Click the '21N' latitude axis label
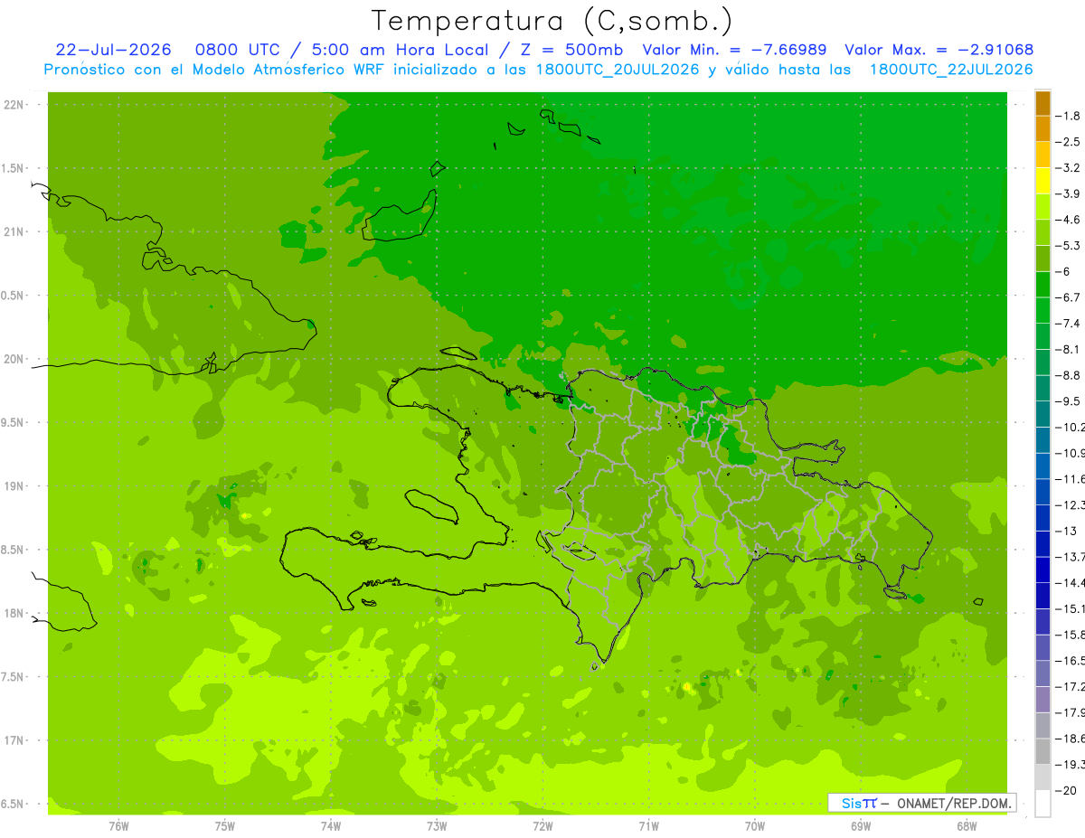The width and height of the screenshot is (1085, 838). (13, 231)
